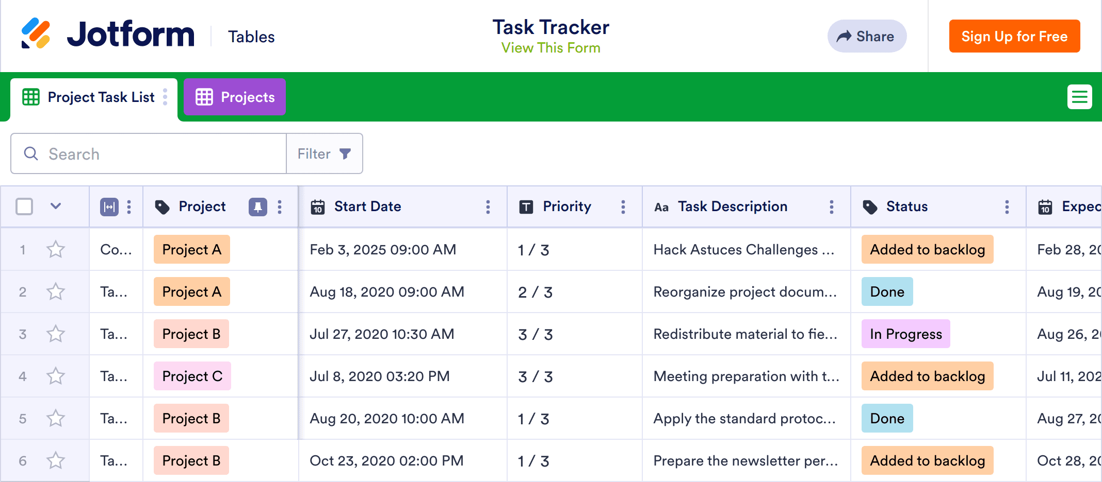Open Status column three-dot menu
This screenshot has width=1102, height=482.
click(x=1007, y=207)
